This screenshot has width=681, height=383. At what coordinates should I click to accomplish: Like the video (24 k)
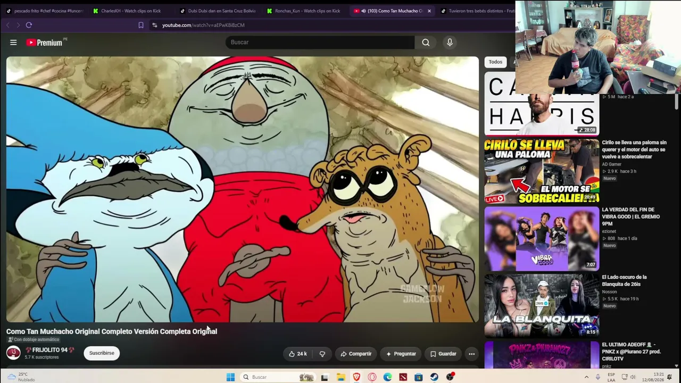[x=297, y=354]
